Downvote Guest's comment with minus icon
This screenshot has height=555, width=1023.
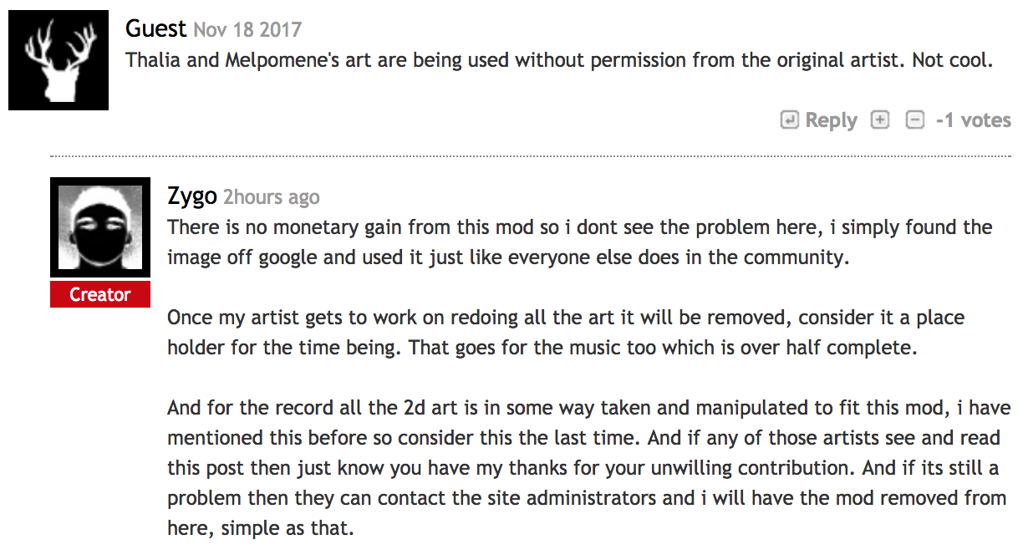(915, 120)
